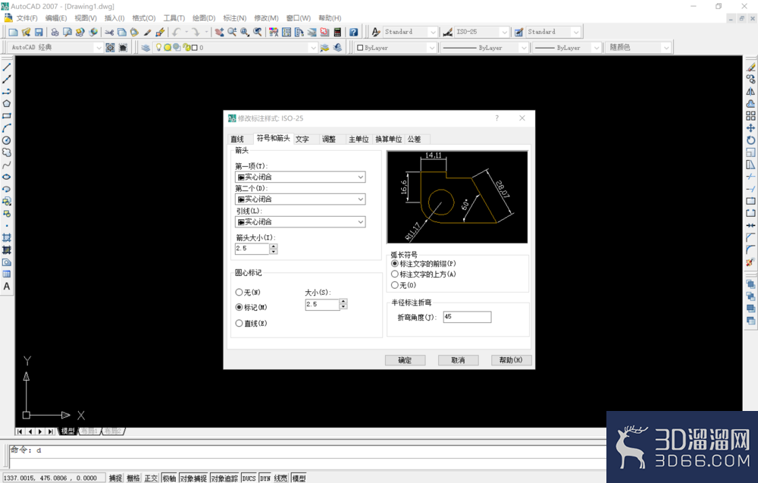Click the multiline Text tool A icon
Screen dimensions: 758x483
coord(7,286)
